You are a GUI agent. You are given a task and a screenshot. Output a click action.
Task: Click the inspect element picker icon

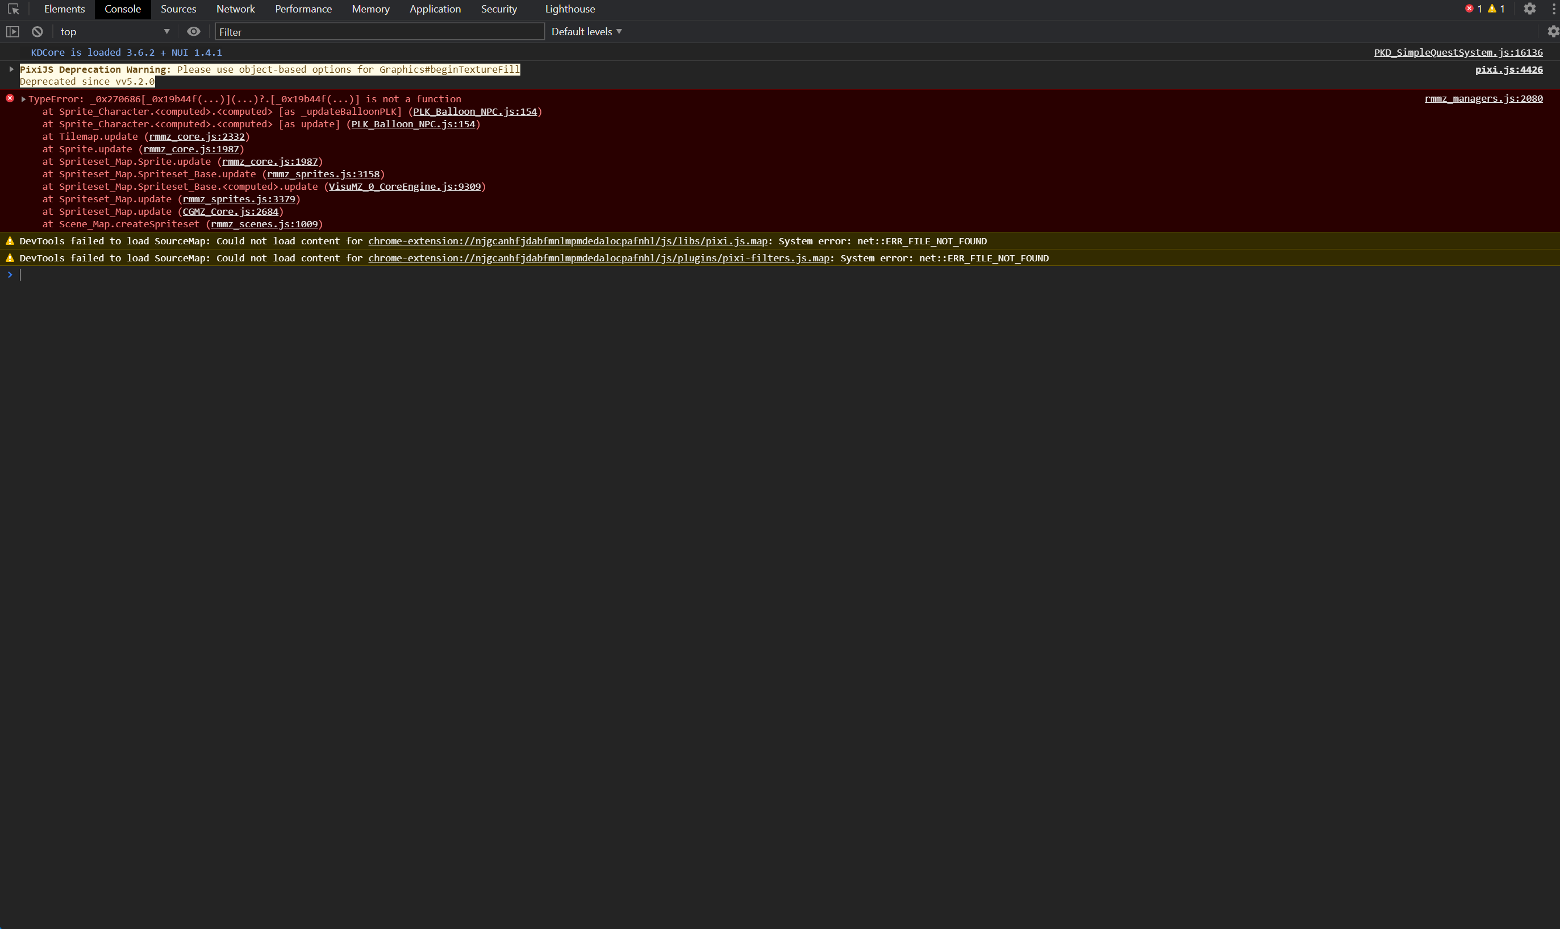coord(13,9)
